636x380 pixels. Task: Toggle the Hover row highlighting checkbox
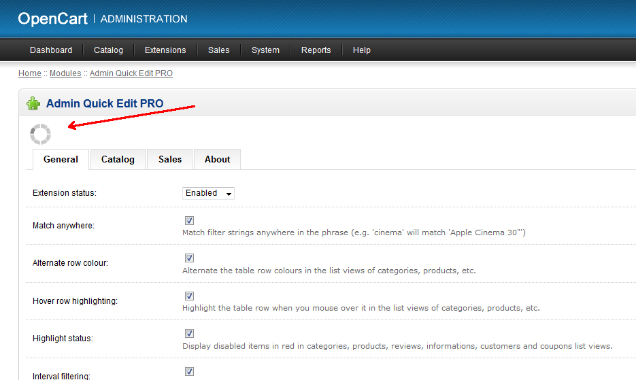pos(189,296)
